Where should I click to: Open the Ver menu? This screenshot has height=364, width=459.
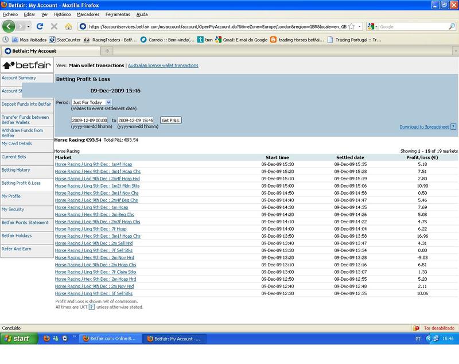45,14
